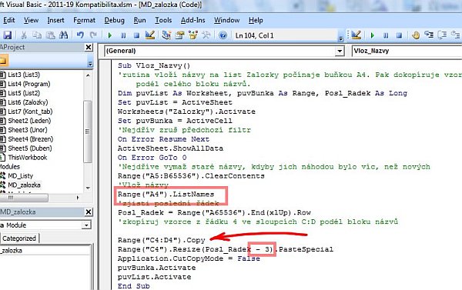Save the workbook with the floppy icon

pyautogui.click(x=8, y=35)
